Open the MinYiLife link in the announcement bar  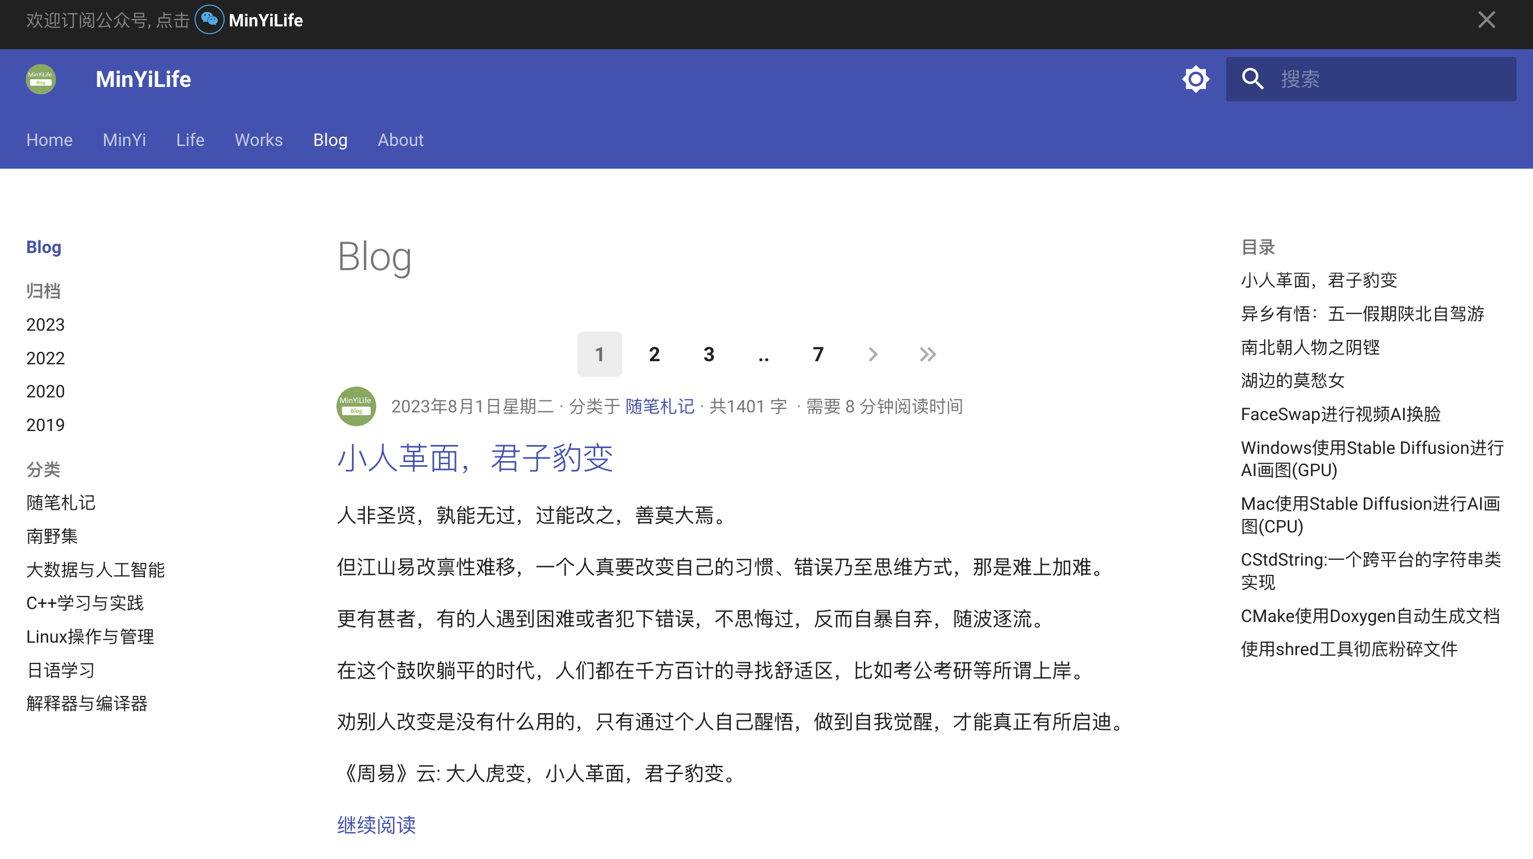[266, 20]
